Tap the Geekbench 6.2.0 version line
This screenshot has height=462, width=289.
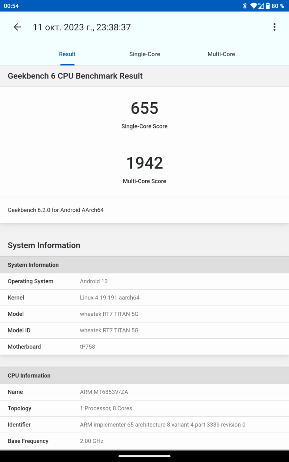56,210
